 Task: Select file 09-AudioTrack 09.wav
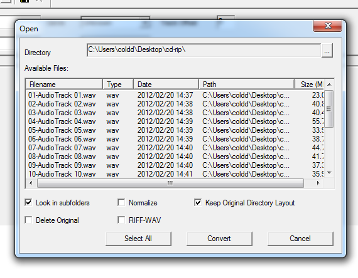62,165
